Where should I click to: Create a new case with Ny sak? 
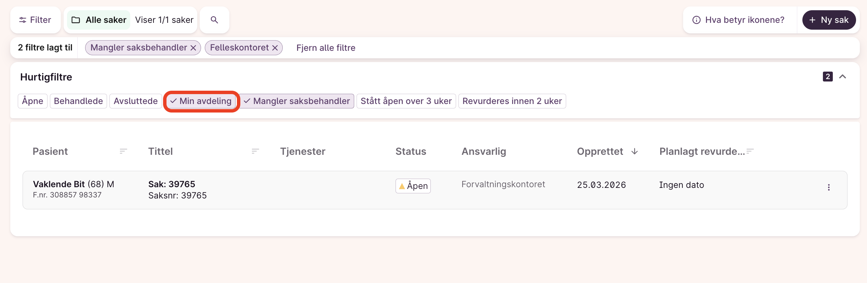tap(829, 20)
